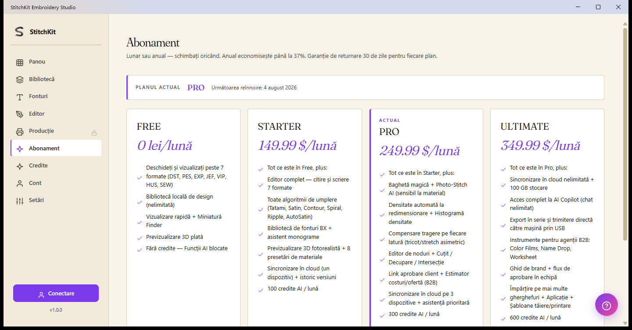Screen dimensions: 632x330
Task: Click Baghetă magică + Photo-Stitch AI feature text
Action: click(428, 189)
